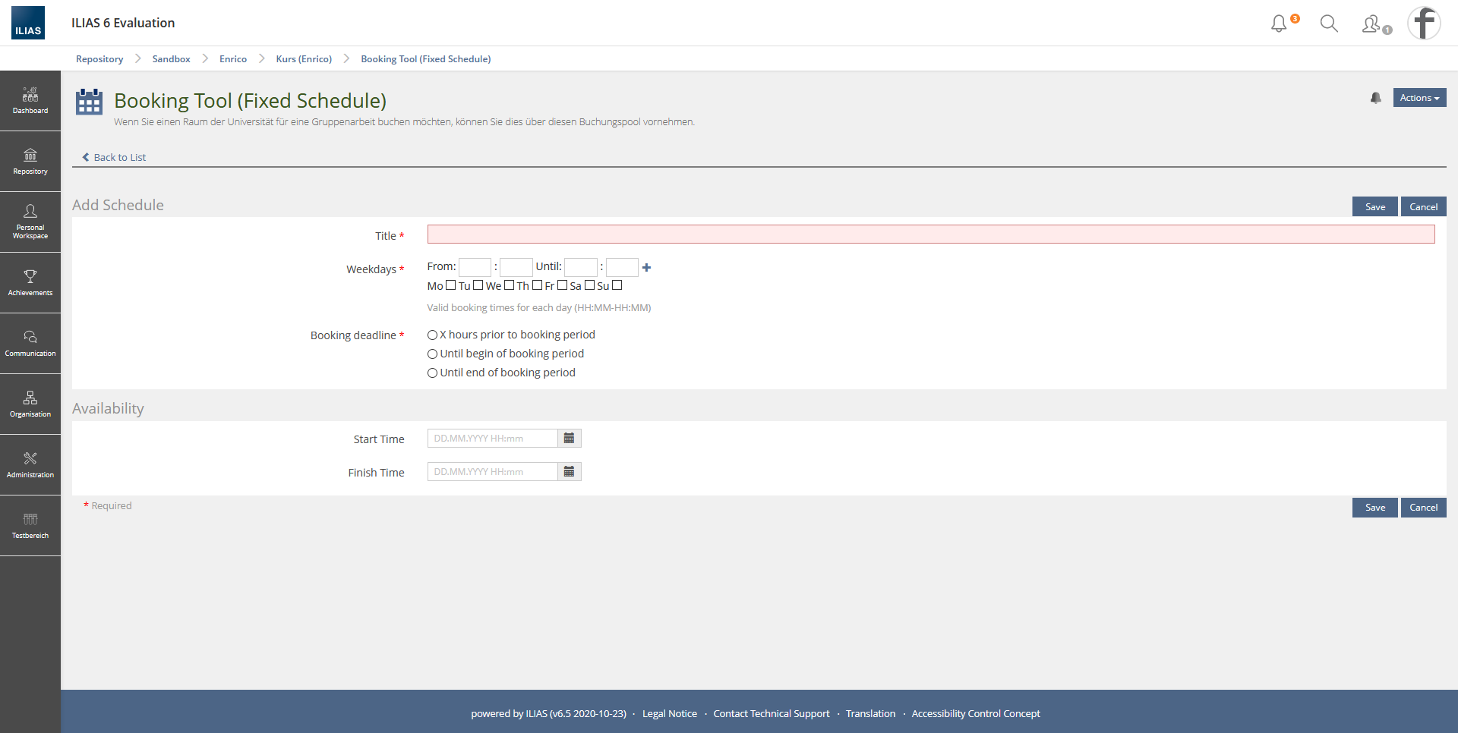Open Dashboard in the sidebar
The image size is (1458, 733).
(30, 101)
